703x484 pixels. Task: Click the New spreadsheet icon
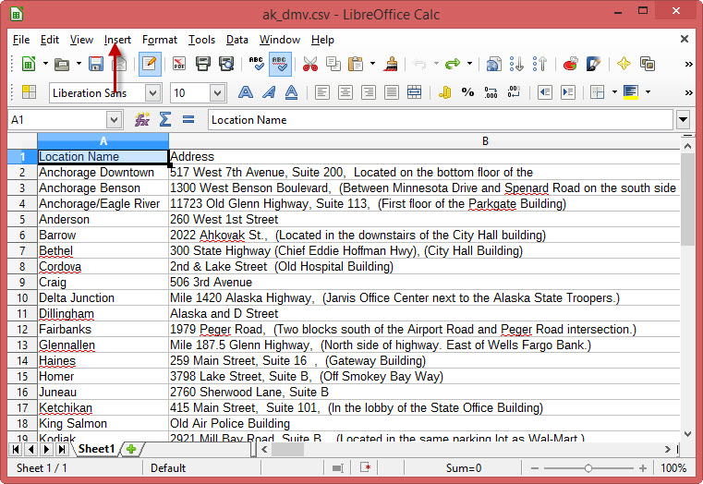tap(29, 64)
